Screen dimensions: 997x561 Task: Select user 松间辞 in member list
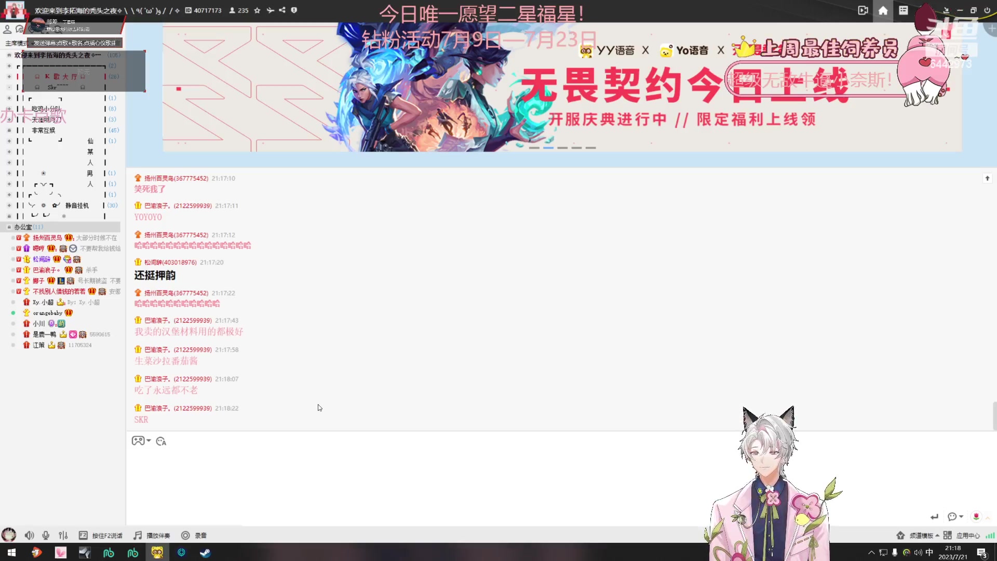pyautogui.click(x=42, y=259)
